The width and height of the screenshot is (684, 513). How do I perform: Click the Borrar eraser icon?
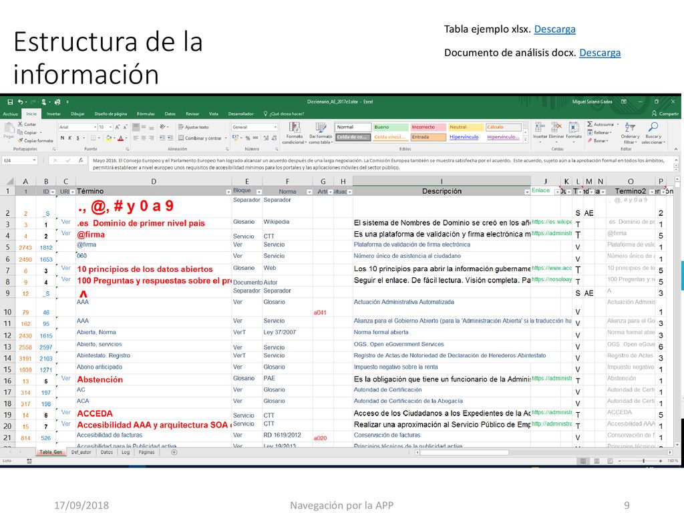tap(590, 140)
